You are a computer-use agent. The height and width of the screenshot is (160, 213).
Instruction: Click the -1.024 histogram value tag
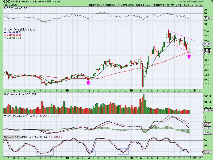[207, 133]
